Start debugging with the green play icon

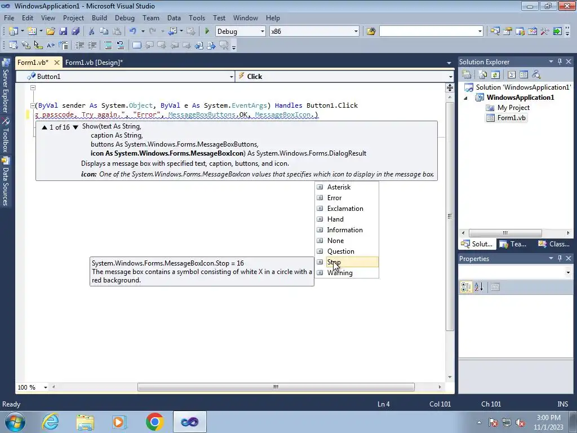207,32
